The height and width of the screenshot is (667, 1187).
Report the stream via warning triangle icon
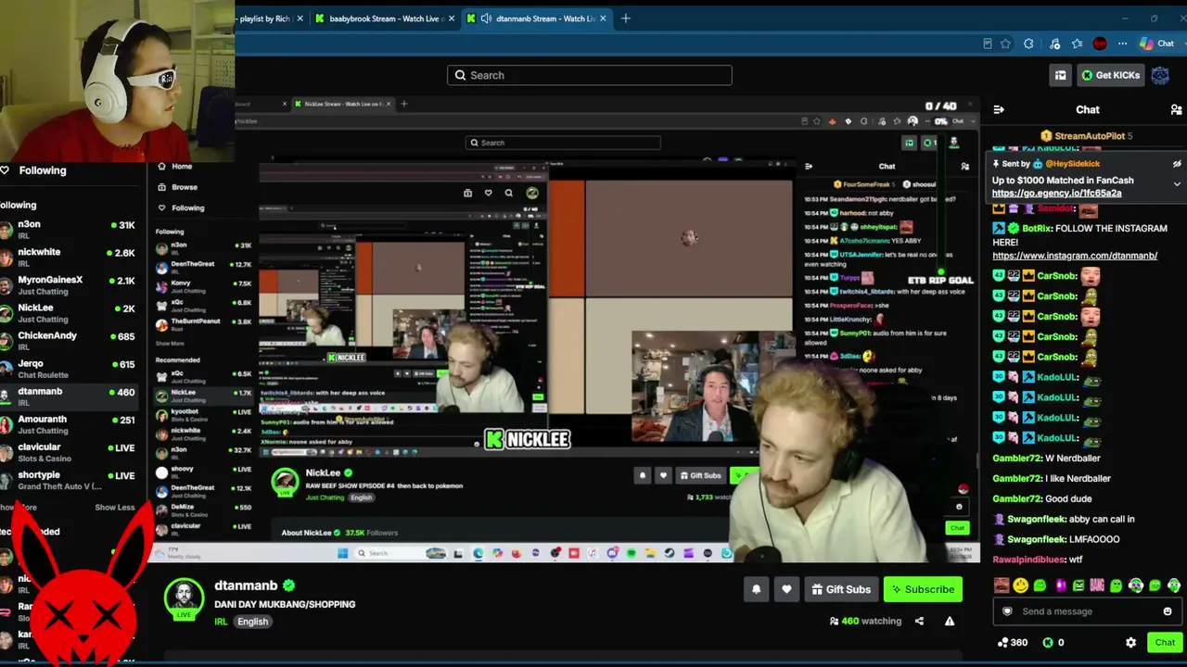click(950, 621)
